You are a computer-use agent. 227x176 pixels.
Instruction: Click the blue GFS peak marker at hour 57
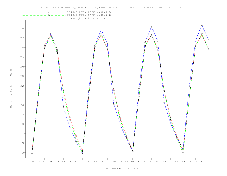coord(152,27)
